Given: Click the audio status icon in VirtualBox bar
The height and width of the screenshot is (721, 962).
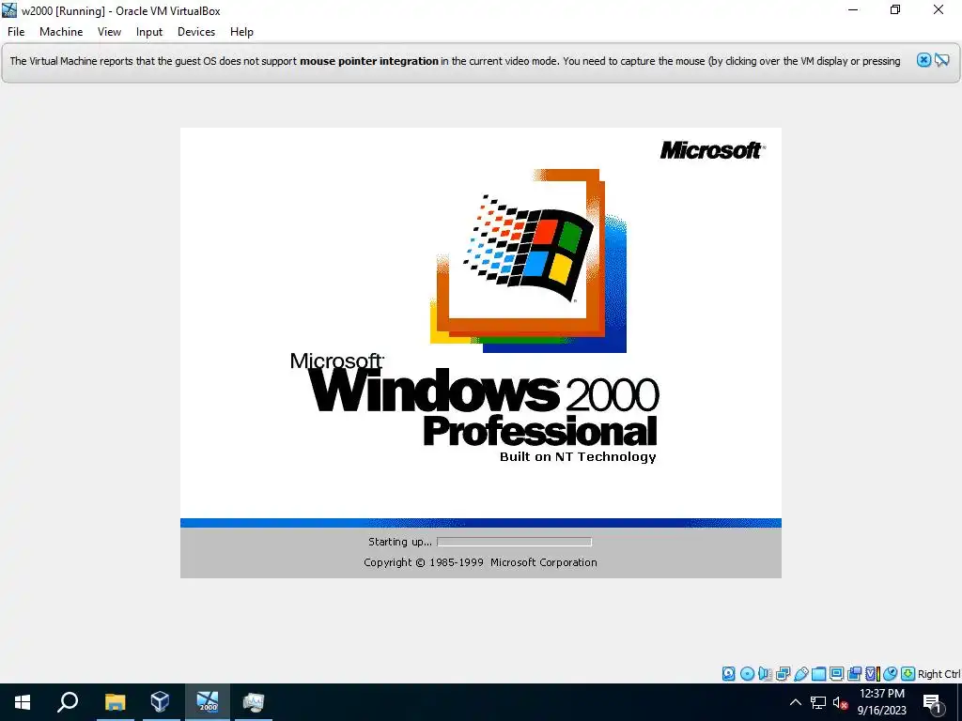Looking at the screenshot, I should coord(765,674).
